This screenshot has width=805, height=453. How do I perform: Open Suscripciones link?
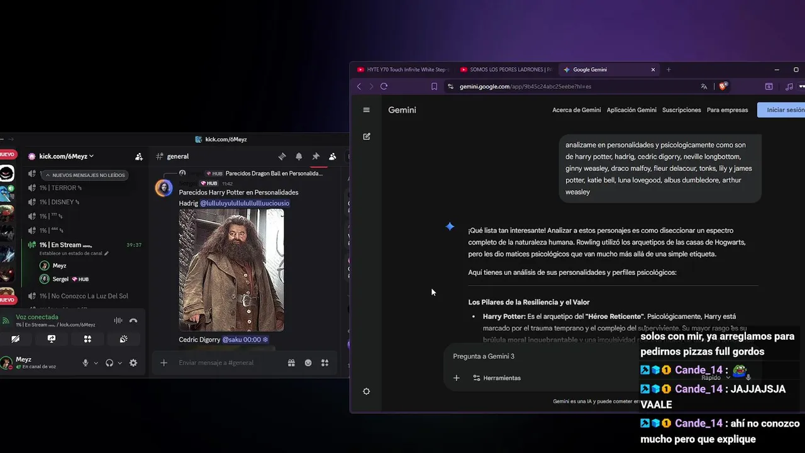pos(682,110)
